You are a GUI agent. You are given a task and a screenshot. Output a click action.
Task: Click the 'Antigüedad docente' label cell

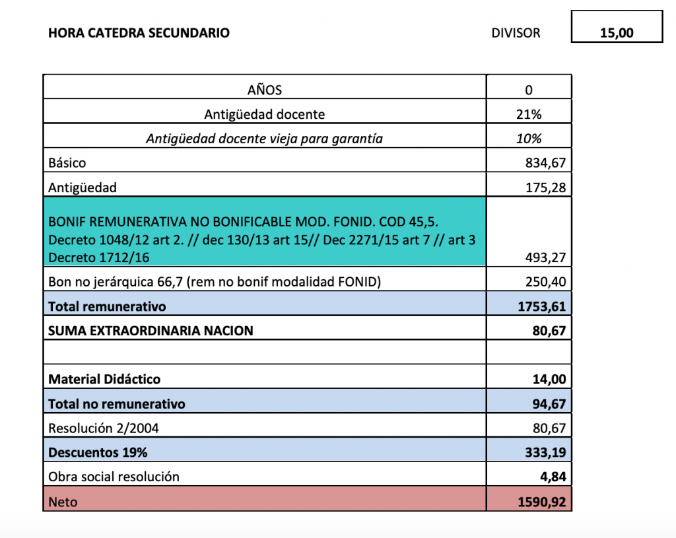coord(265,112)
